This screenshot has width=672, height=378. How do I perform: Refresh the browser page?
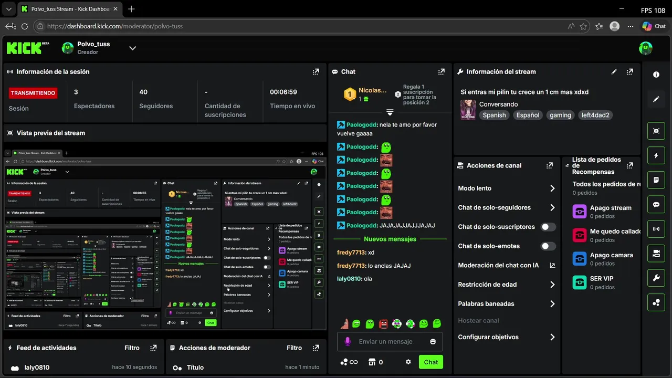click(x=24, y=26)
